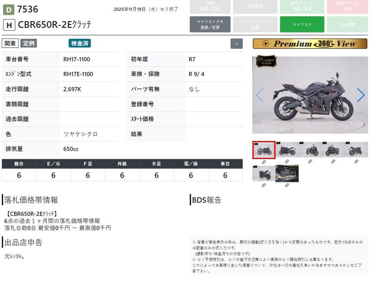Click the 予約削除 button
The width and height of the screenshot is (372, 290).
point(255,6)
